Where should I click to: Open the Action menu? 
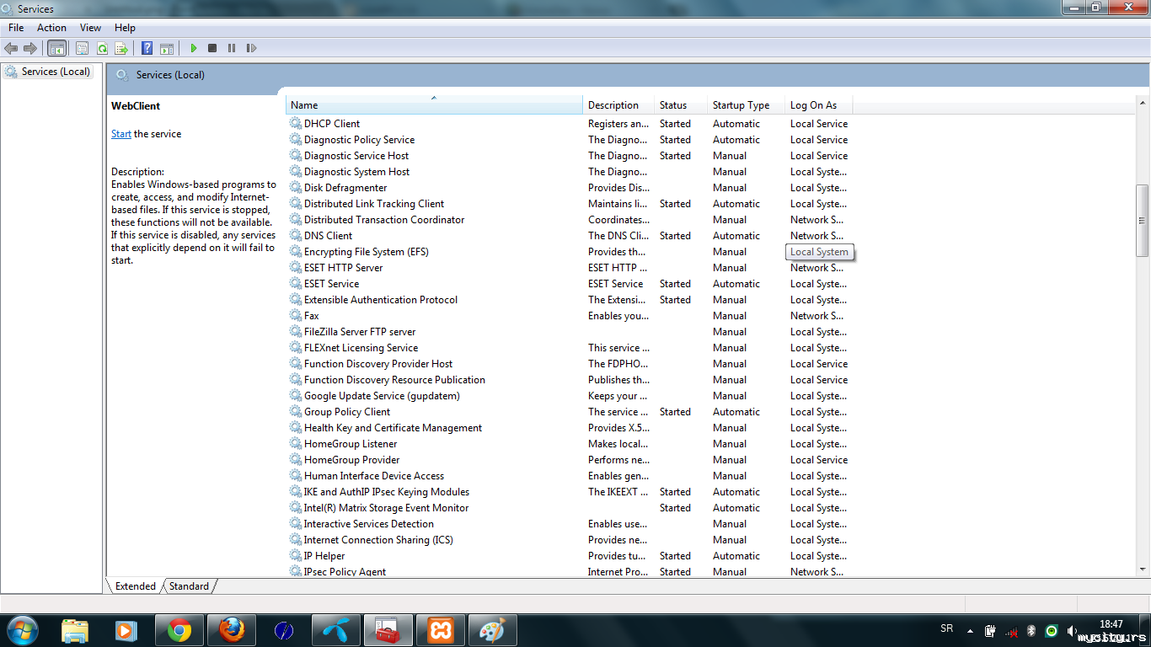(x=51, y=28)
